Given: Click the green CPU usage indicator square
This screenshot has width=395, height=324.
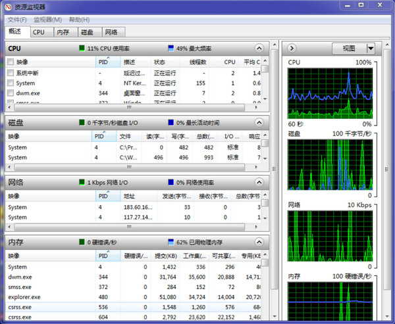Looking at the screenshot, I should point(82,49).
